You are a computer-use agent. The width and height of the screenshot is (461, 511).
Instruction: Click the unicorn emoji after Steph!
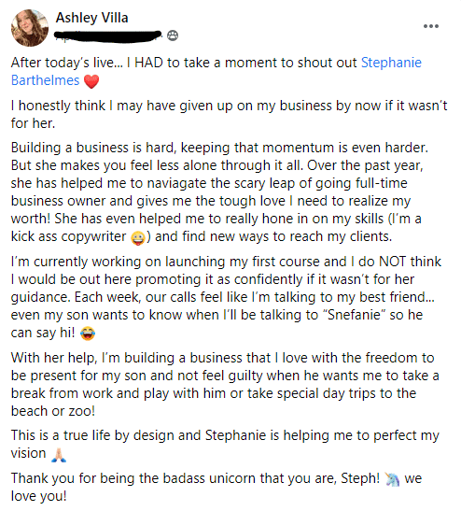[392, 479]
